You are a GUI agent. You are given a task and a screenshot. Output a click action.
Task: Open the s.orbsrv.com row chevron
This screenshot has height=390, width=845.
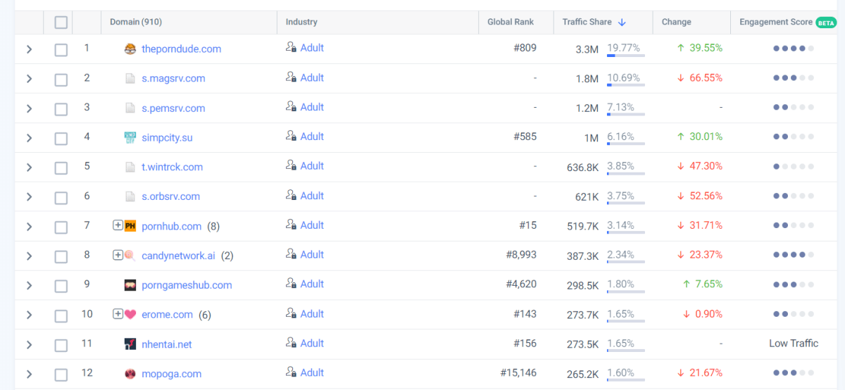pos(29,197)
